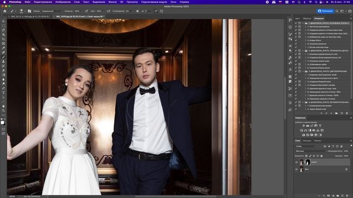353x198 pixels.
Task: Toggle checkmark for action set 3 ЦВЕТОКОРРЕКЦИЯ
Action: pyautogui.click(x=296, y=71)
